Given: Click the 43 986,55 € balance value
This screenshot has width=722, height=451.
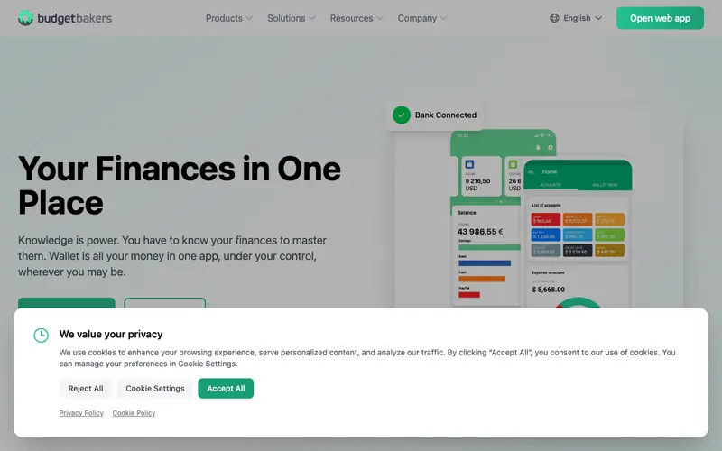Looking at the screenshot, I should tap(480, 232).
